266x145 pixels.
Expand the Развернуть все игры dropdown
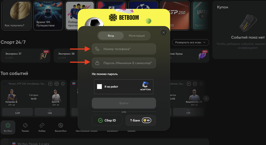[x=191, y=43]
